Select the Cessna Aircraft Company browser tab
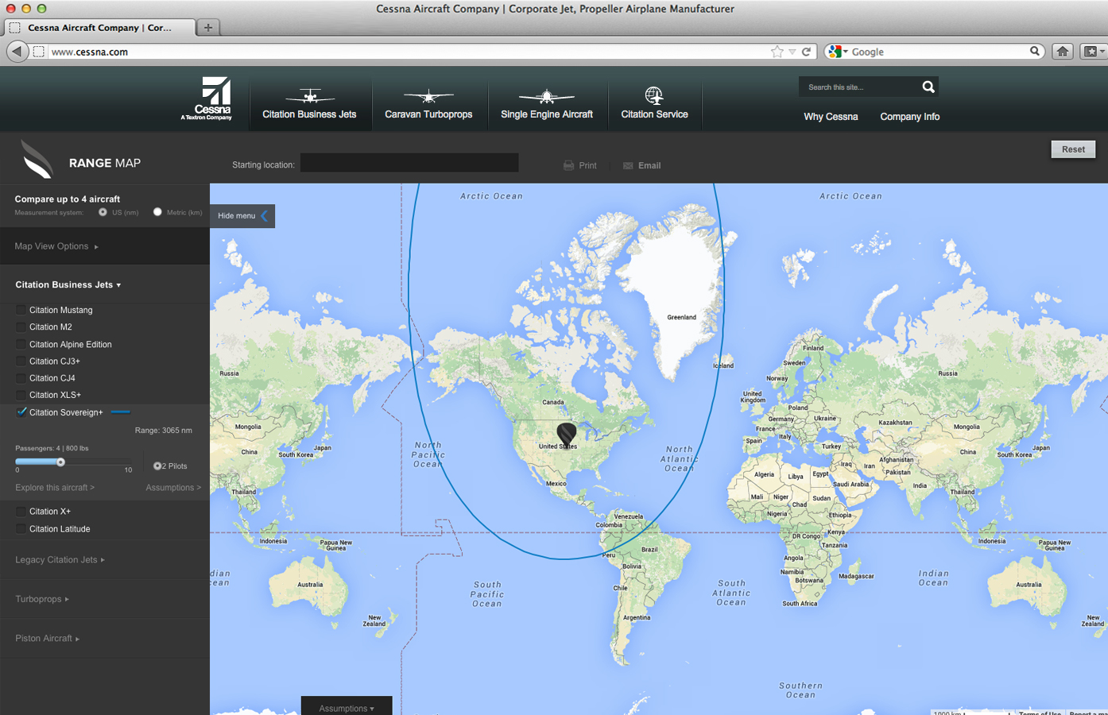Screen dimensions: 1108x715 (x=100, y=27)
